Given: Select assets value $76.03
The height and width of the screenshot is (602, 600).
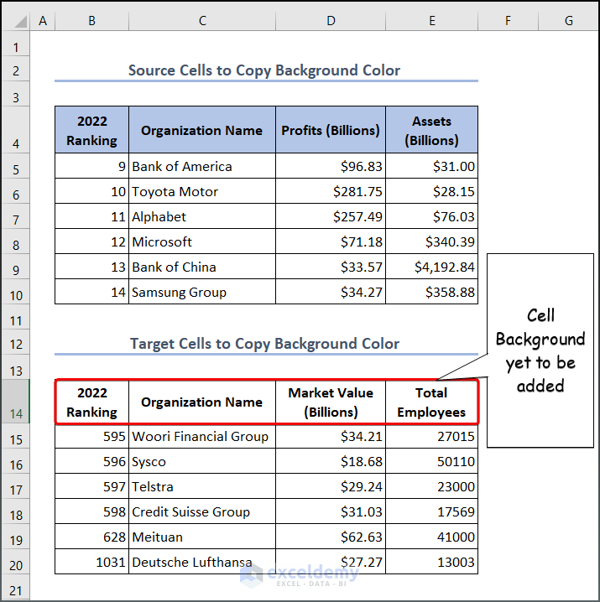Looking at the screenshot, I should tap(431, 216).
